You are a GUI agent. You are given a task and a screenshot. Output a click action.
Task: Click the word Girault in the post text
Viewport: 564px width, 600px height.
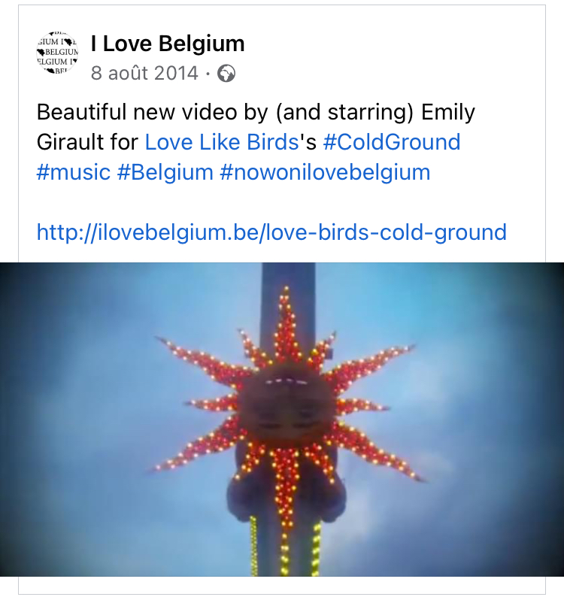70,142
